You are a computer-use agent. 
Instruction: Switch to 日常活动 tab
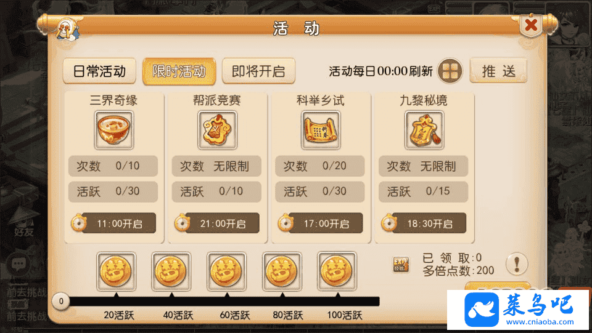(99, 71)
